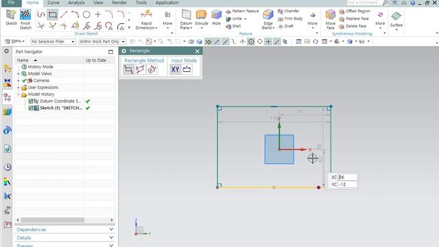Open the Constraint Navigator sidebar tab
This screenshot has width=439, height=247.
(x=8, y=82)
